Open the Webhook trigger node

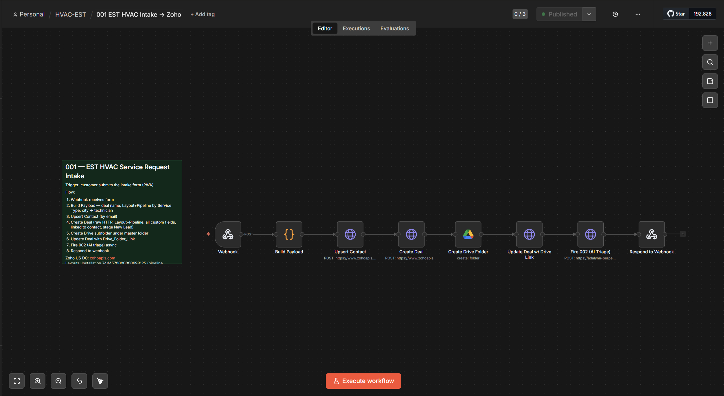pyautogui.click(x=228, y=234)
